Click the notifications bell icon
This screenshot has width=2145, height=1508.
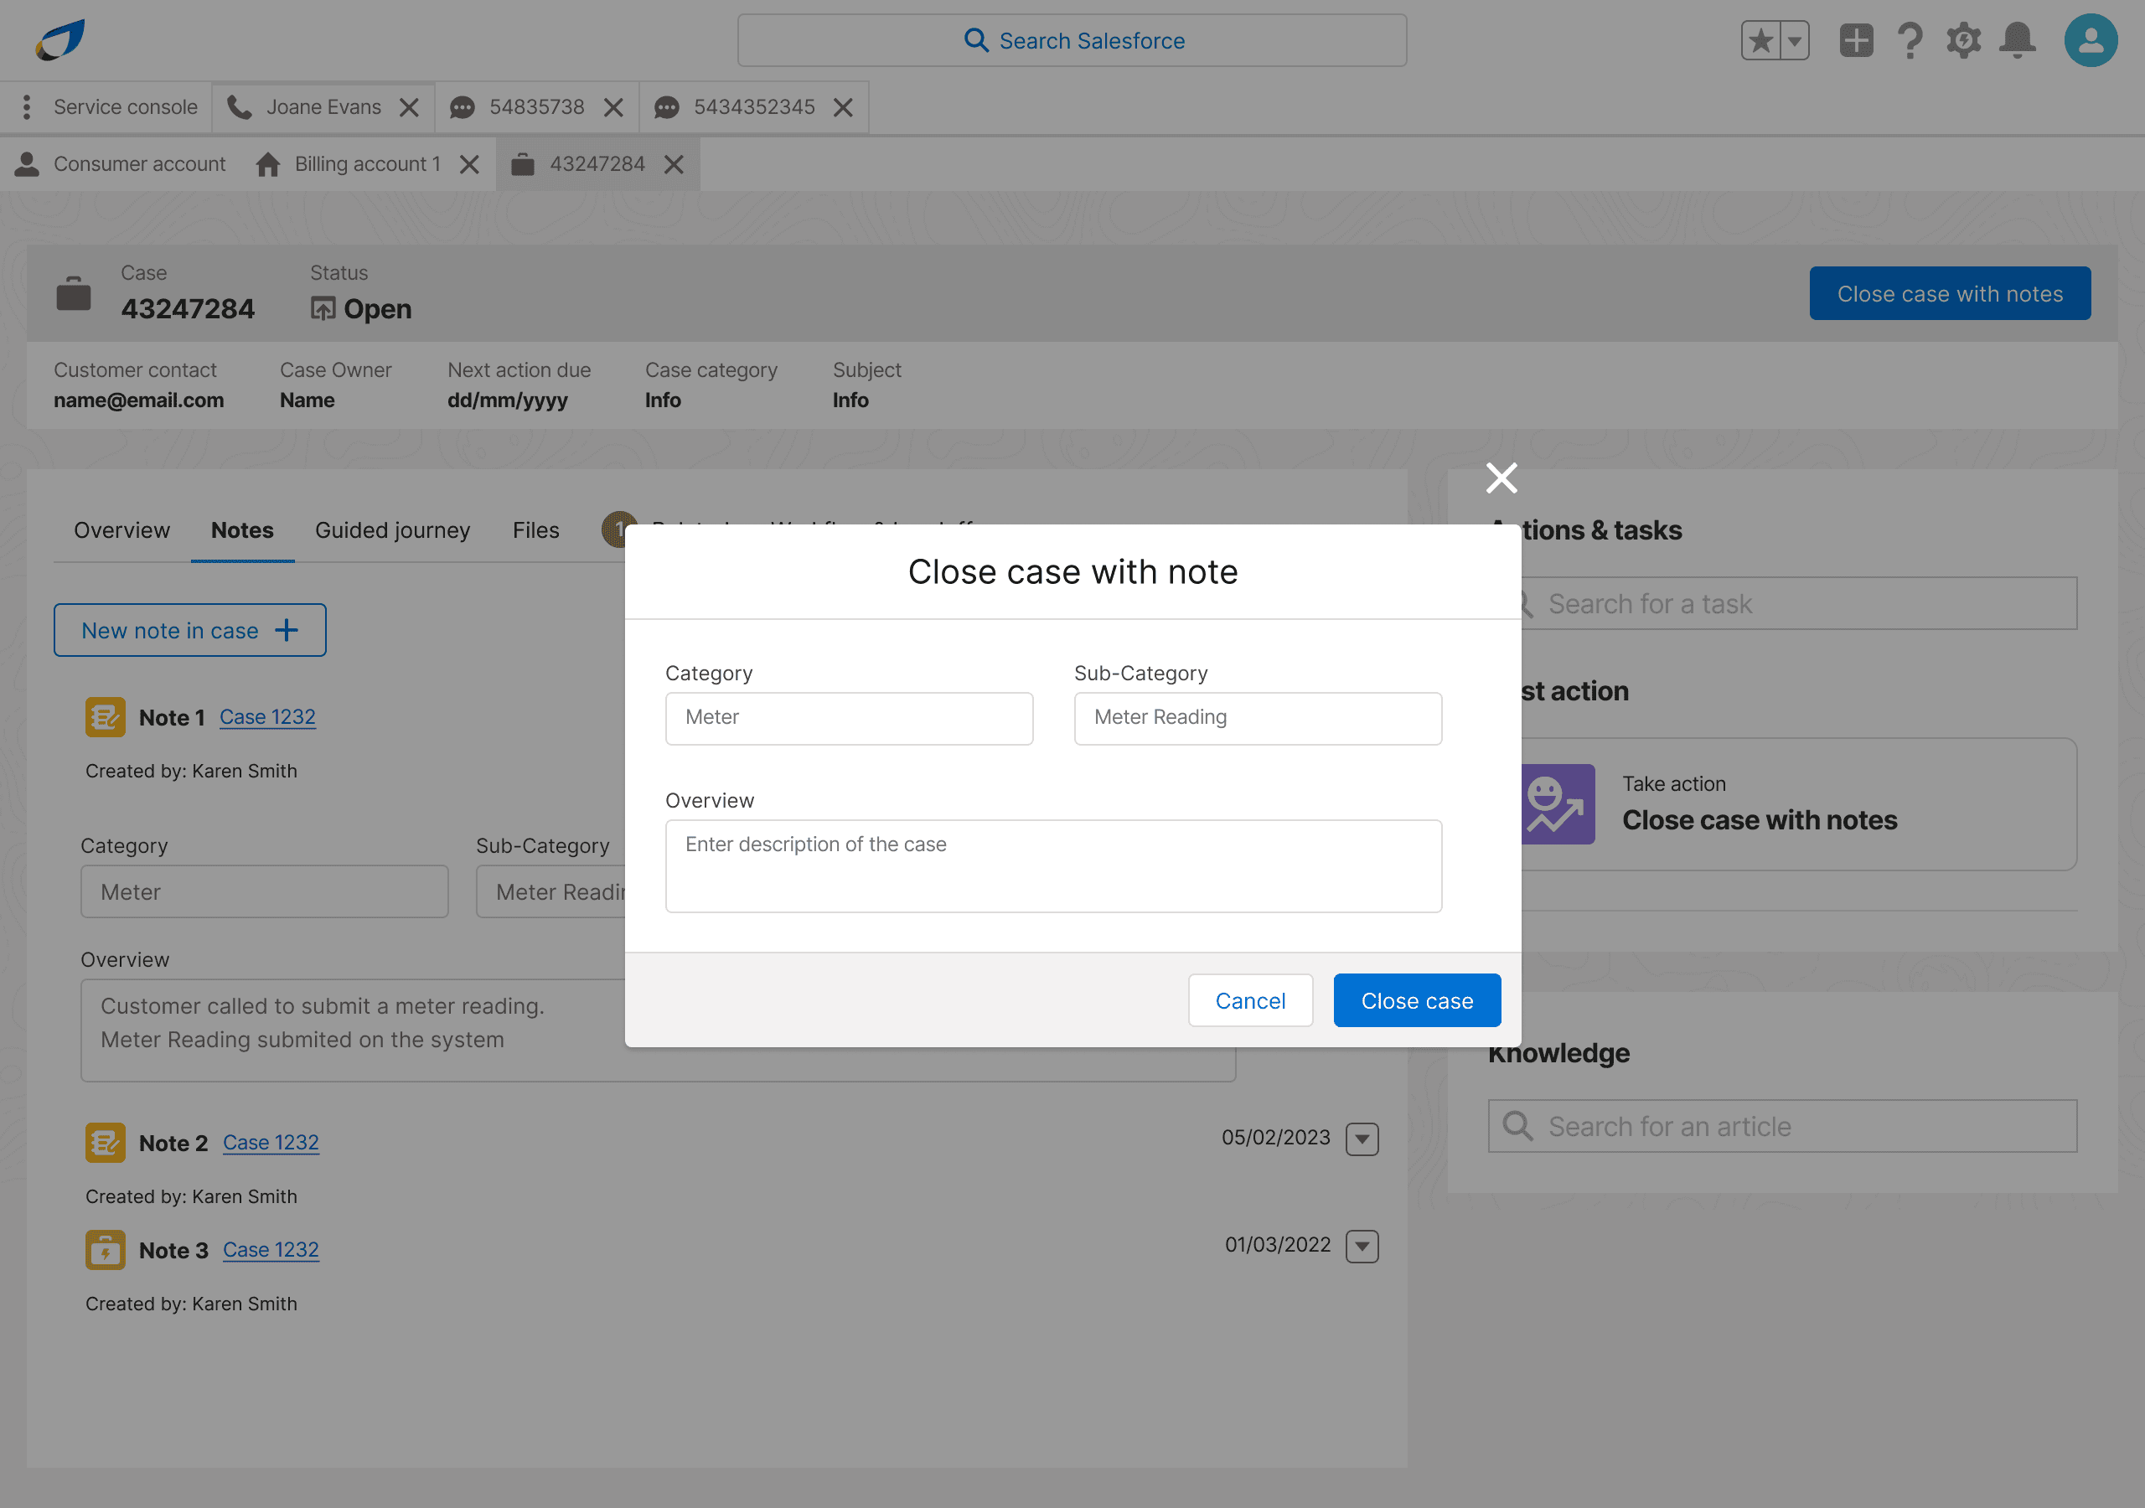coord(2017,40)
